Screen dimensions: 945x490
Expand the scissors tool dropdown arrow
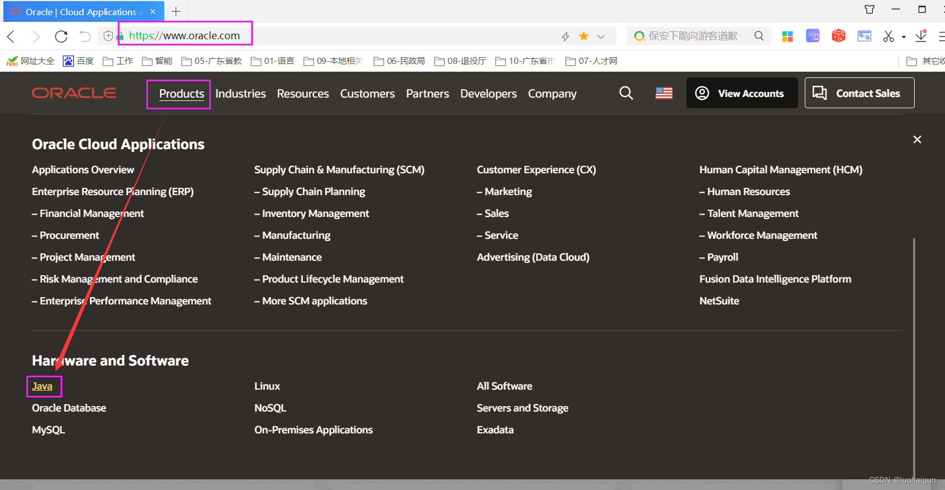point(903,37)
